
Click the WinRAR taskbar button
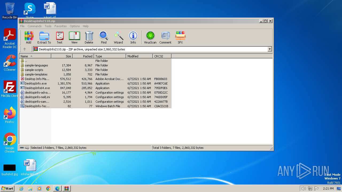pos(66,189)
